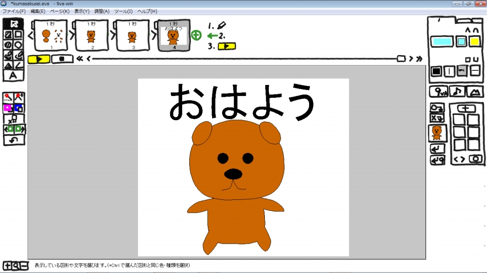487x273 pixels.
Task: Choose the unfilled rectangle drawing tool
Action: pos(19,35)
